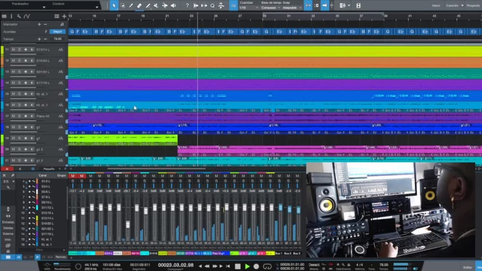Solo track 12 S19/20 L
Screen dimensions: 482x271
coord(19,61)
